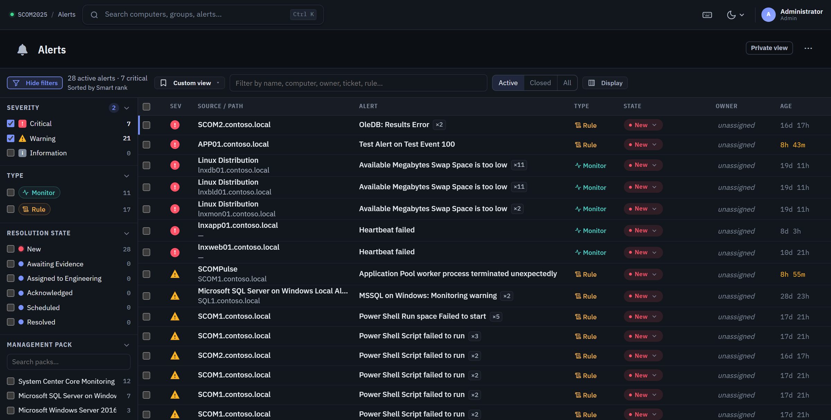The image size is (831, 420).
Task: Open the Custom view dropdown
Action: 190,83
